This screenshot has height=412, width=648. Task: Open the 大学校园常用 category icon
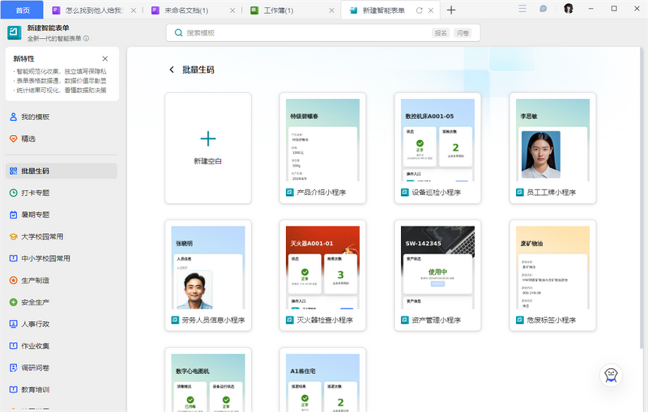[13, 237]
